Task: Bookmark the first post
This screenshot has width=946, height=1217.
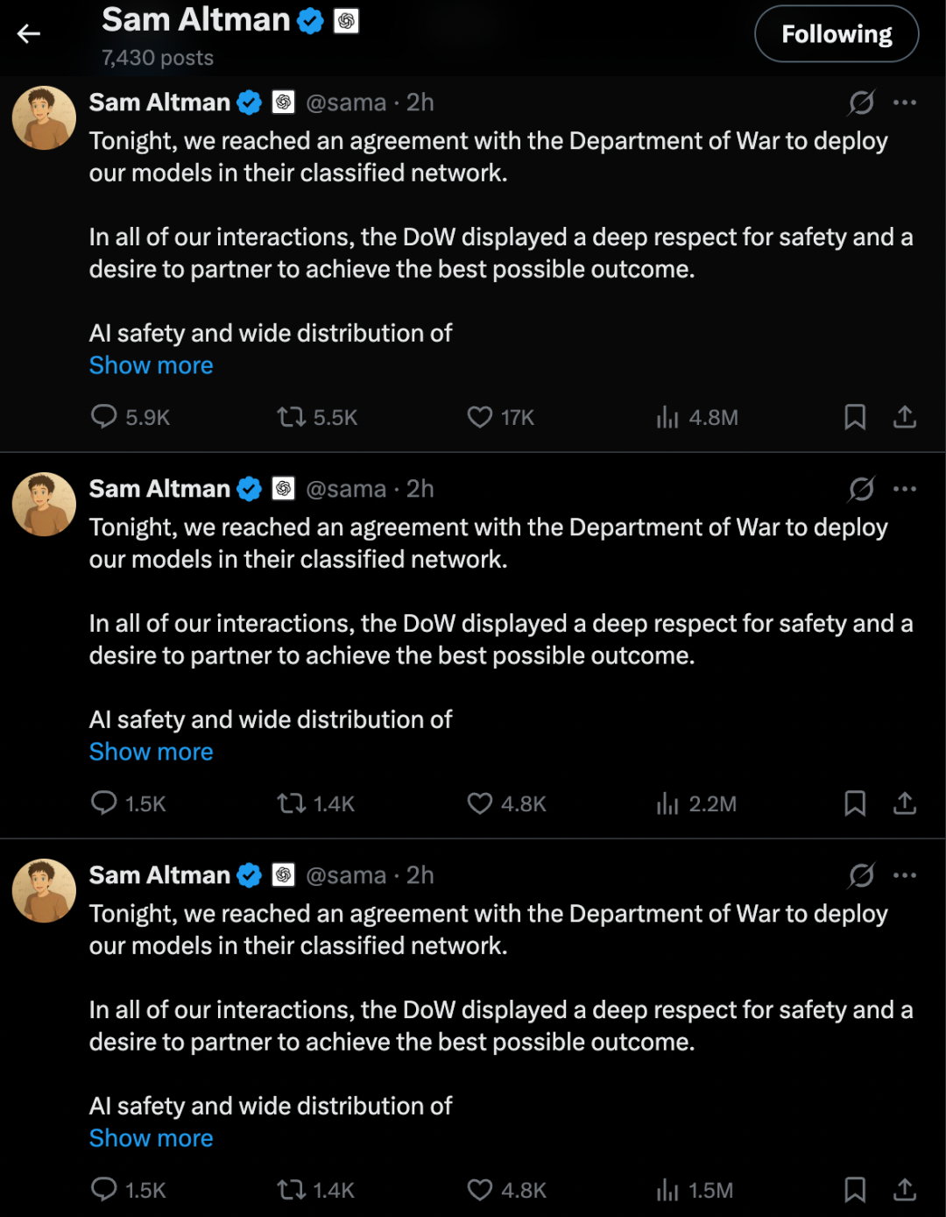Action: 855,417
